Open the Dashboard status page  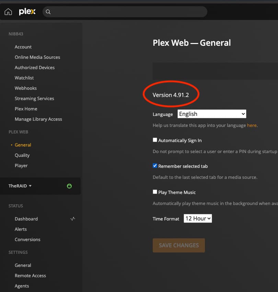(26, 219)
